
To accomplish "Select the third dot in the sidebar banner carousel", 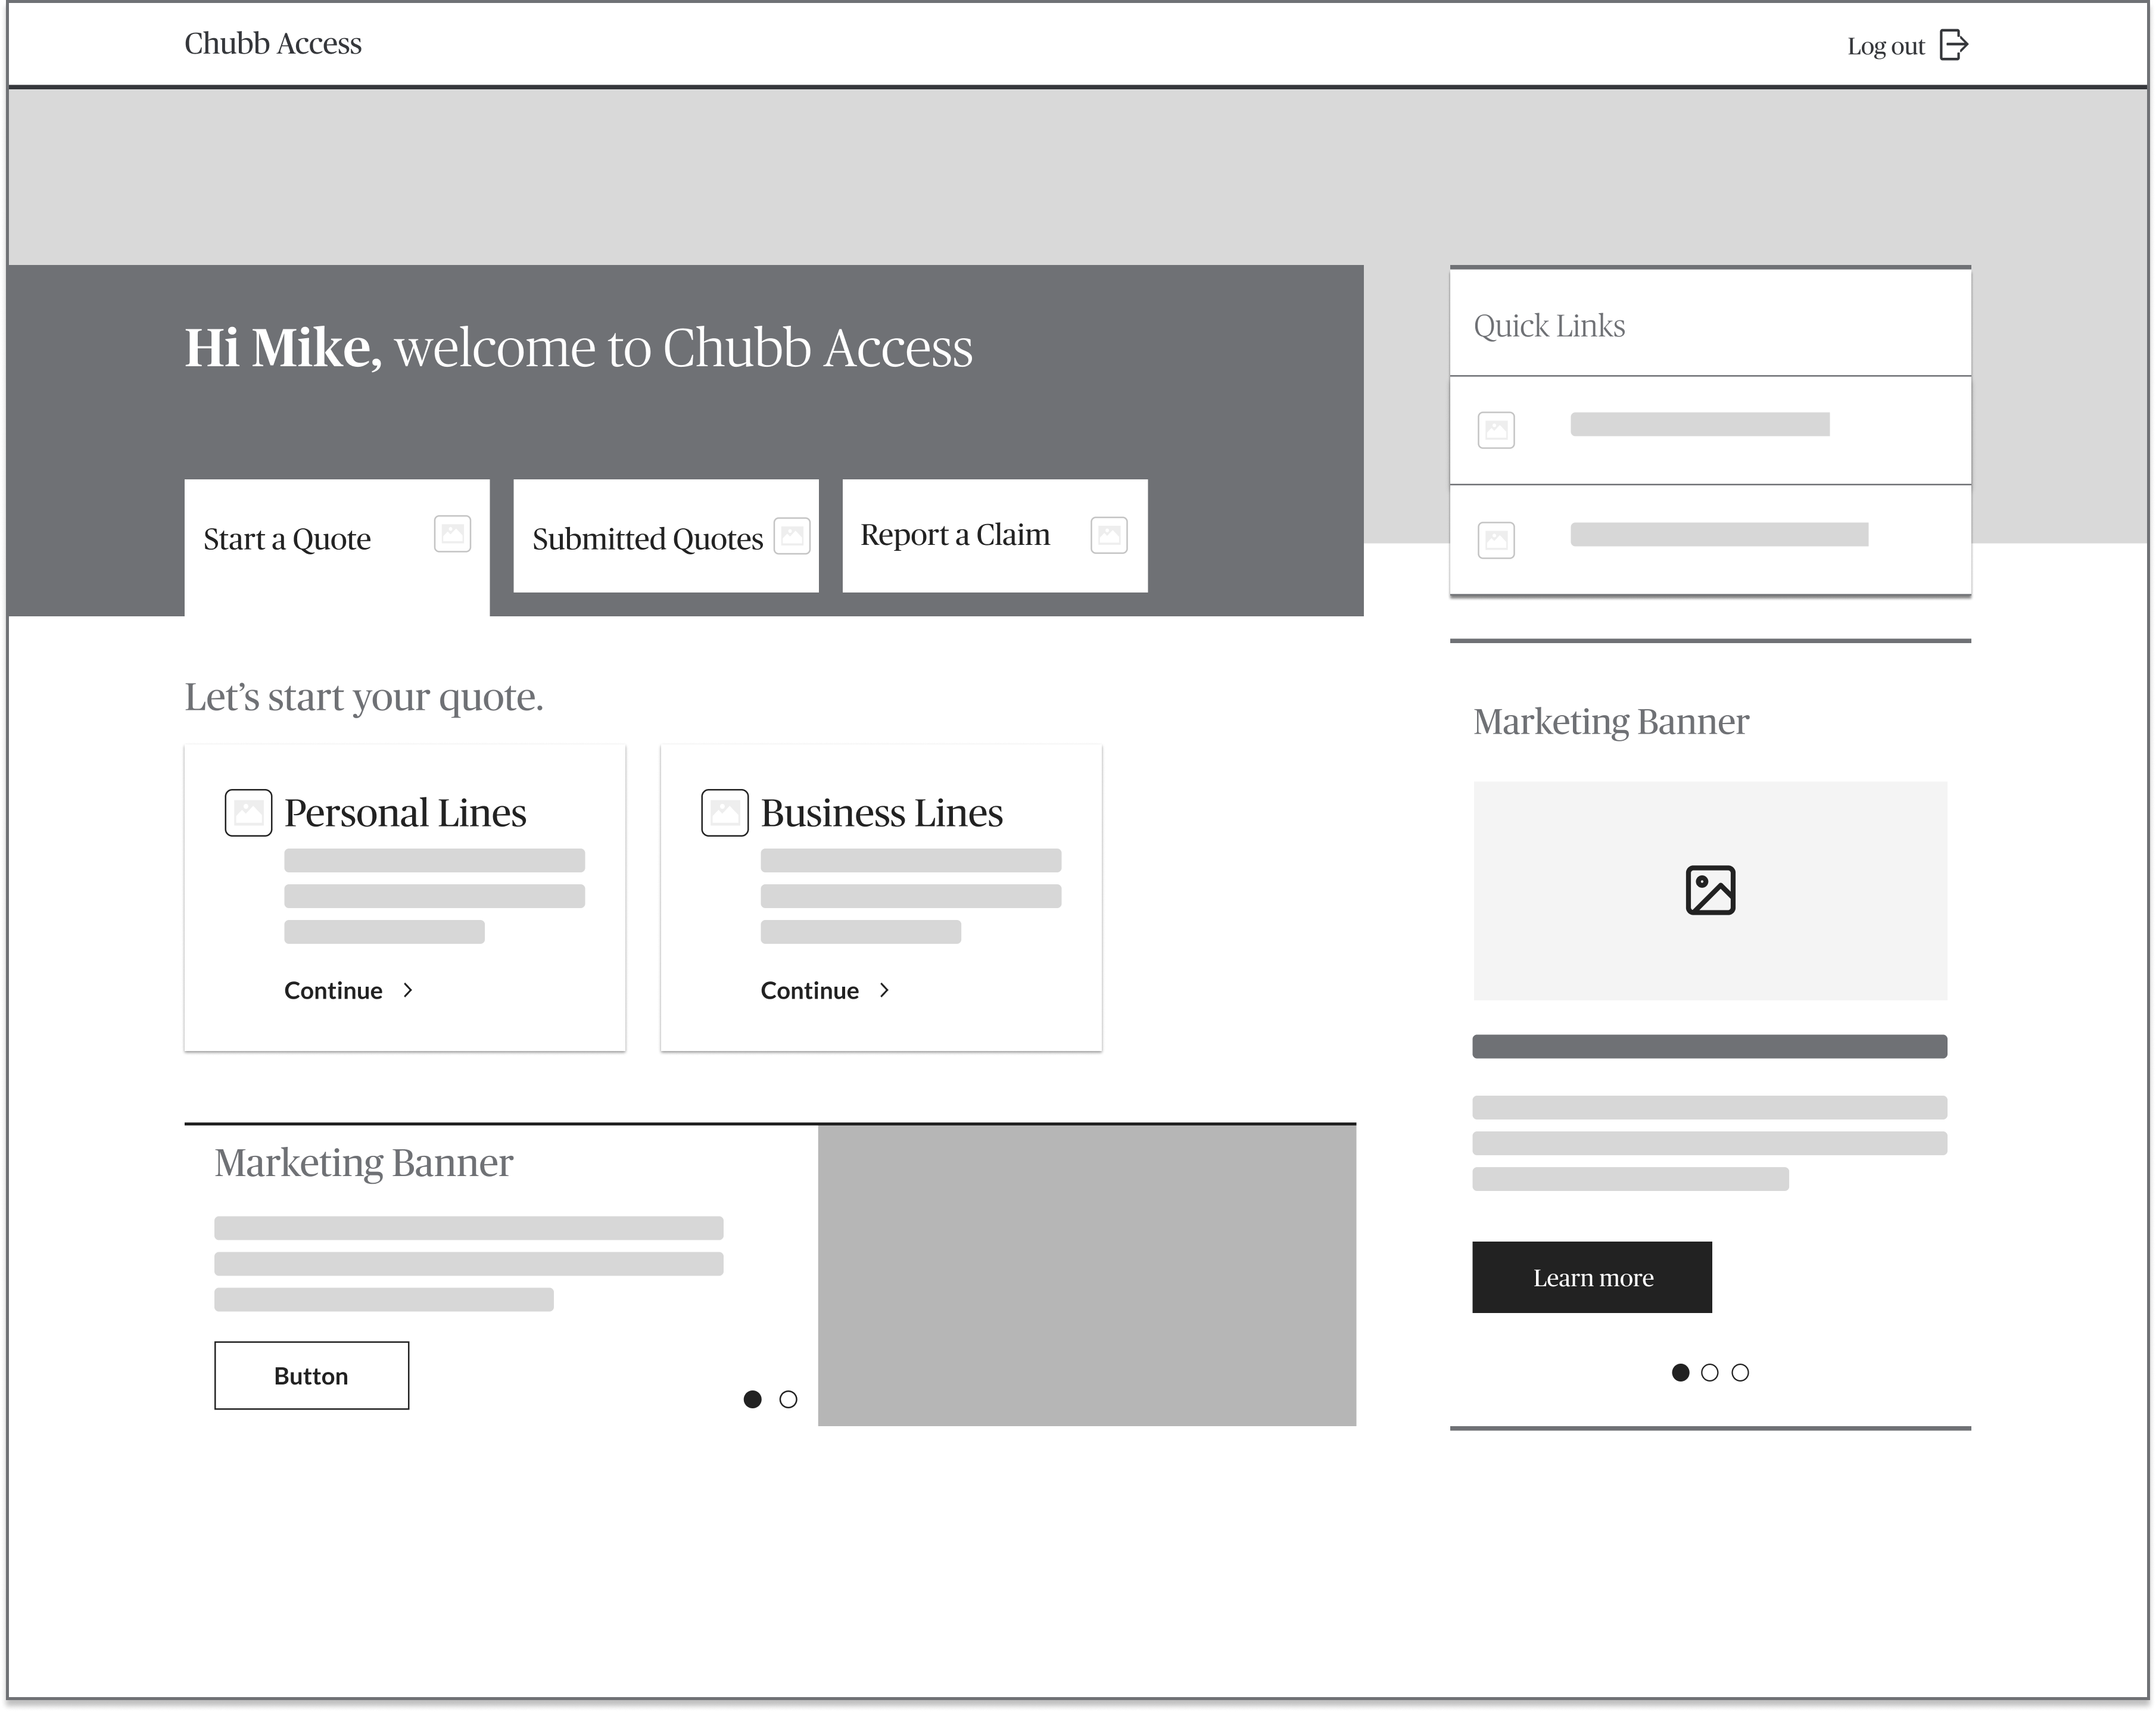I will [x=1740, y=1372].
